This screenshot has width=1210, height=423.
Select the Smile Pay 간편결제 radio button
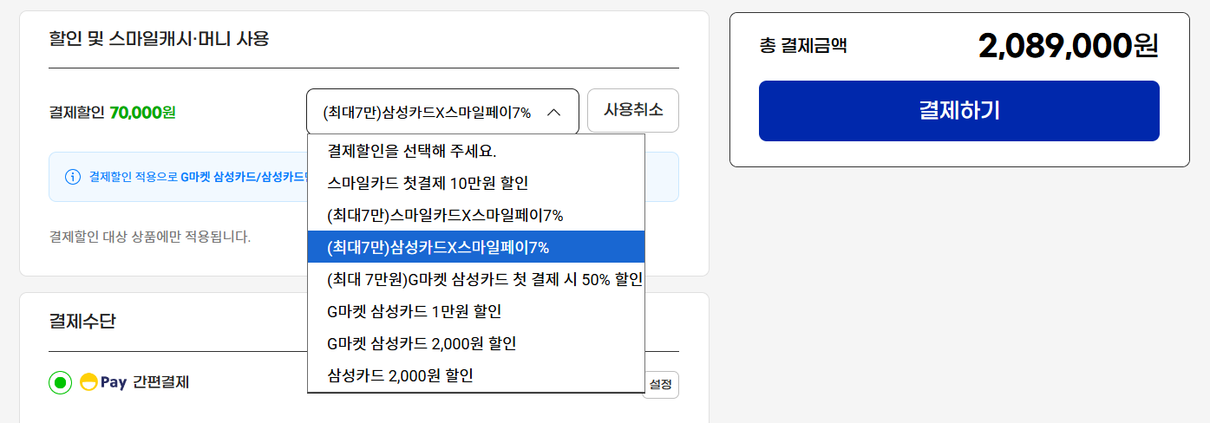[61, 382]
